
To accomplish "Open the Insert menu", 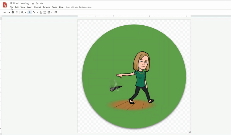I will 29,7.
